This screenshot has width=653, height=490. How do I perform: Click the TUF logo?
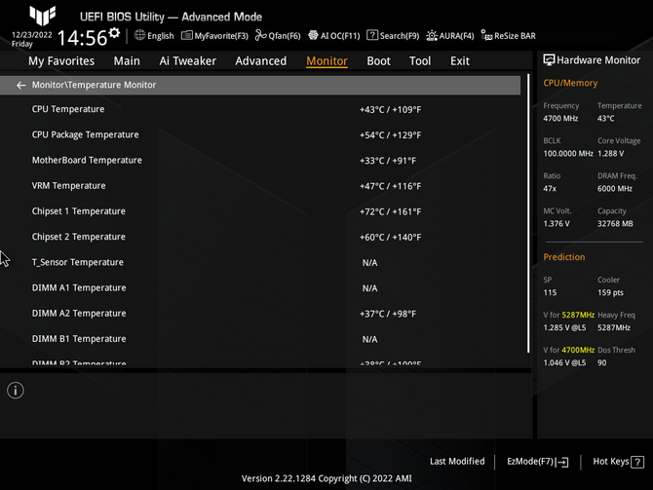pos(43,16)
